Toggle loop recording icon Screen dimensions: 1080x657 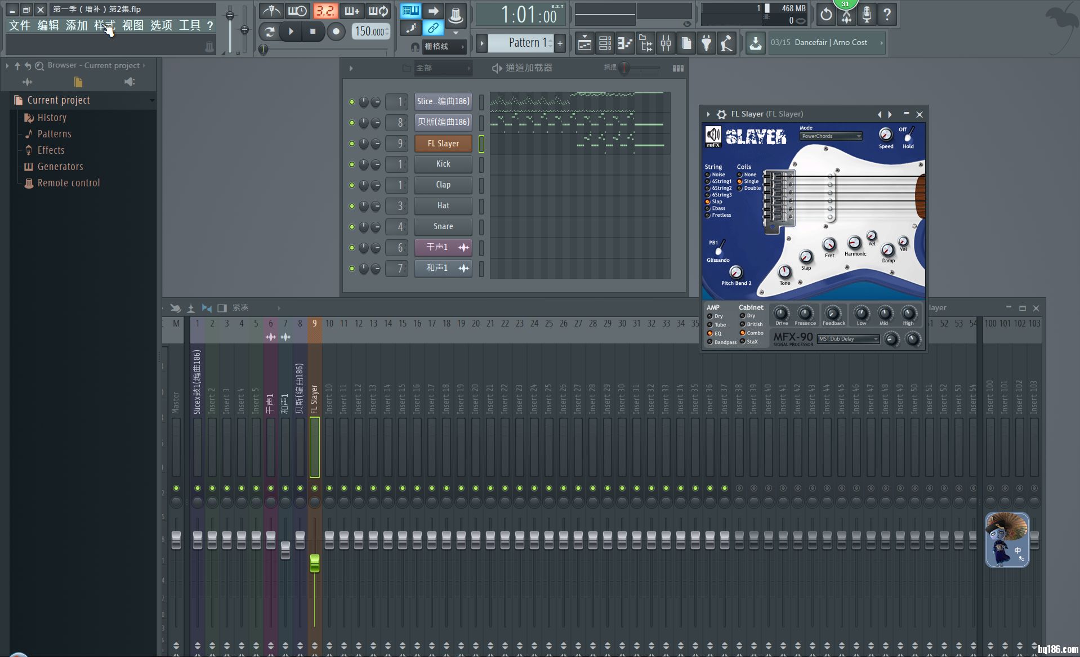[378, 11]
